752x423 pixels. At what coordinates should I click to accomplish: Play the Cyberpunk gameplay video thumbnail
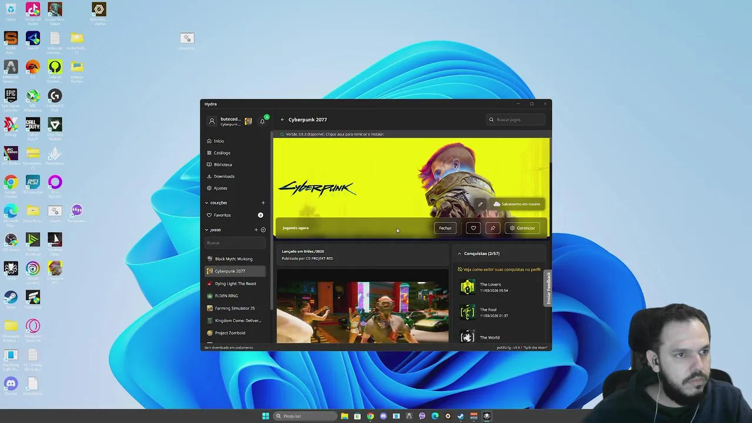362,305
